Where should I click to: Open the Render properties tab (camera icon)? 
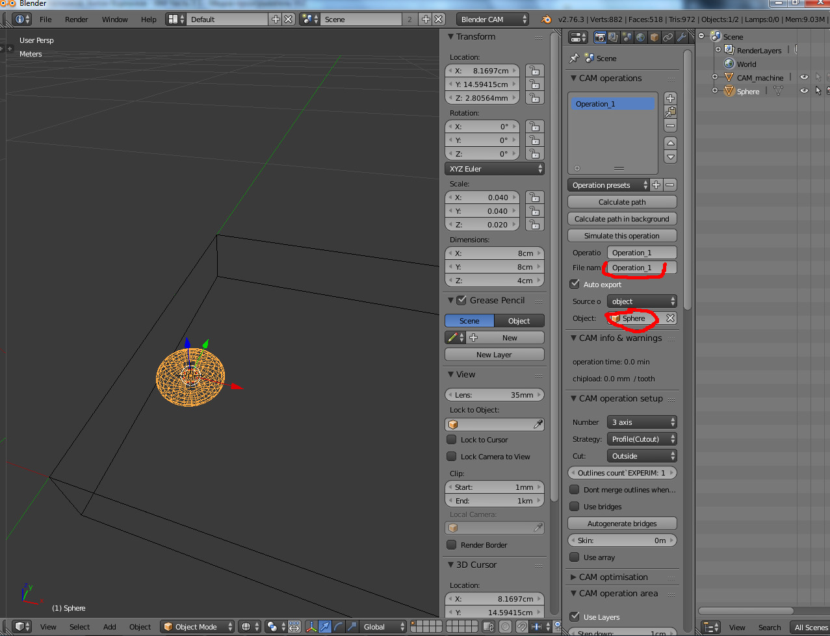(599, 37)
